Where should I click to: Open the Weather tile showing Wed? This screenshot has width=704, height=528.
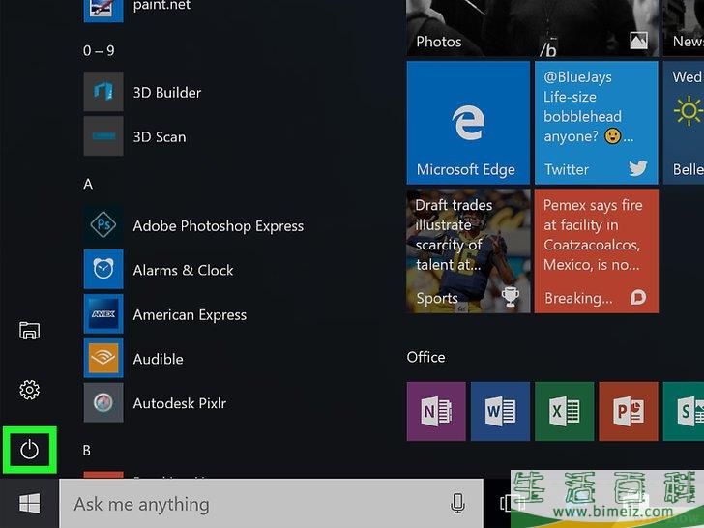click(684, 123)
